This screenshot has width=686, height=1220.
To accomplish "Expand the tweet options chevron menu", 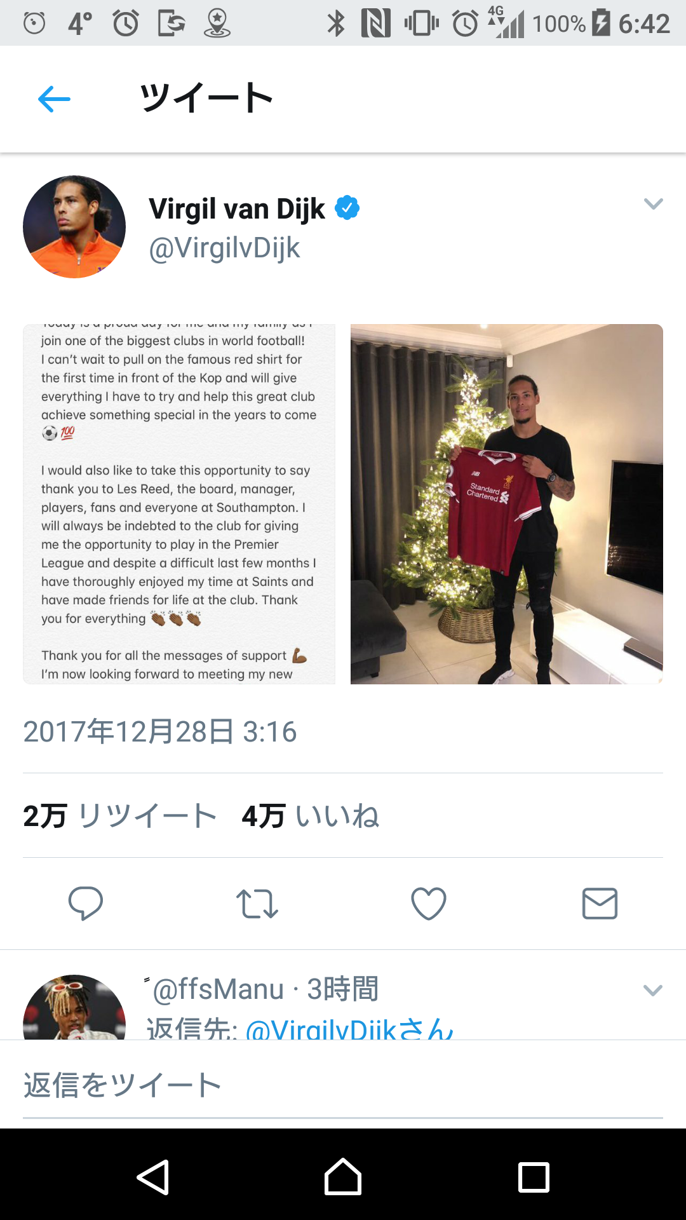I will click(x=653, y=204).
